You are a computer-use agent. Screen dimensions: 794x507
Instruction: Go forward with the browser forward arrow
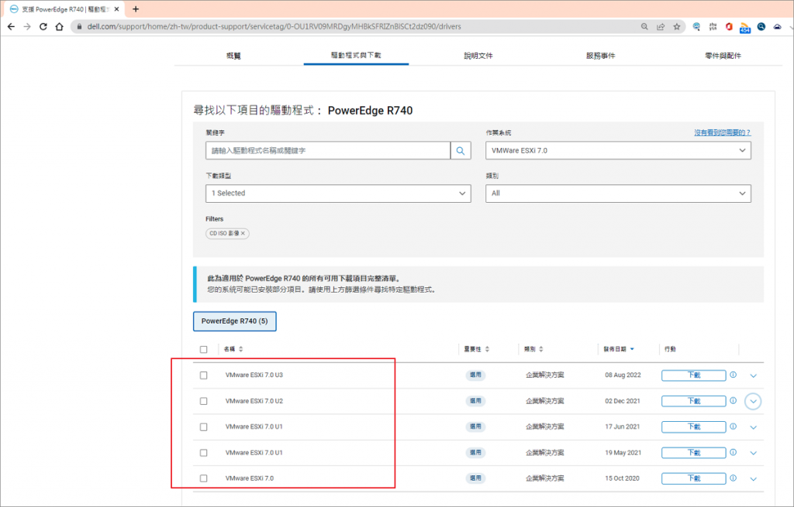(x=27, y=26)
